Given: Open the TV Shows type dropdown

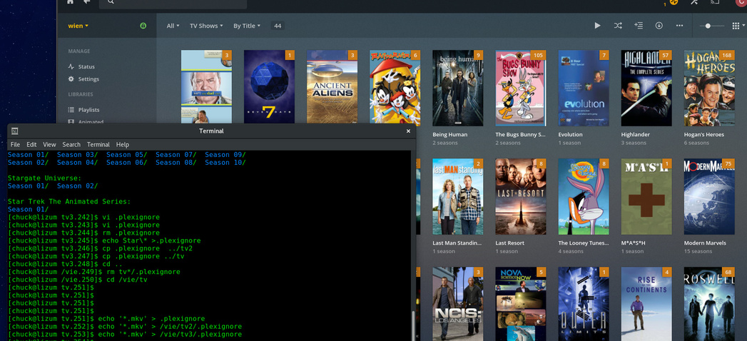Looking at the screenshot, I should [206, 26].
